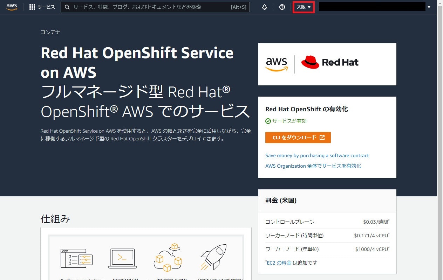Click the rocket deploy application icon
The width and height of the screenshot is (443, 280).
click(x=213, y=257)
